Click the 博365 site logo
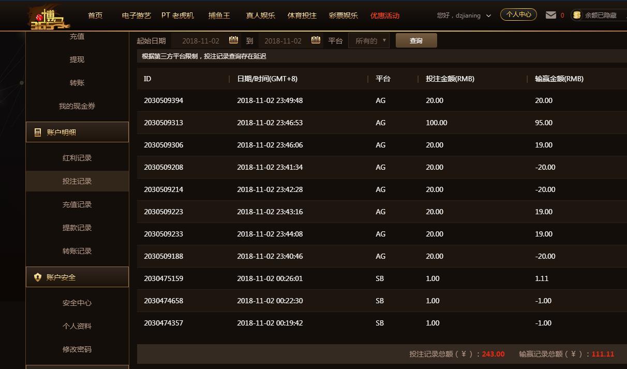 tap(50, 17)
